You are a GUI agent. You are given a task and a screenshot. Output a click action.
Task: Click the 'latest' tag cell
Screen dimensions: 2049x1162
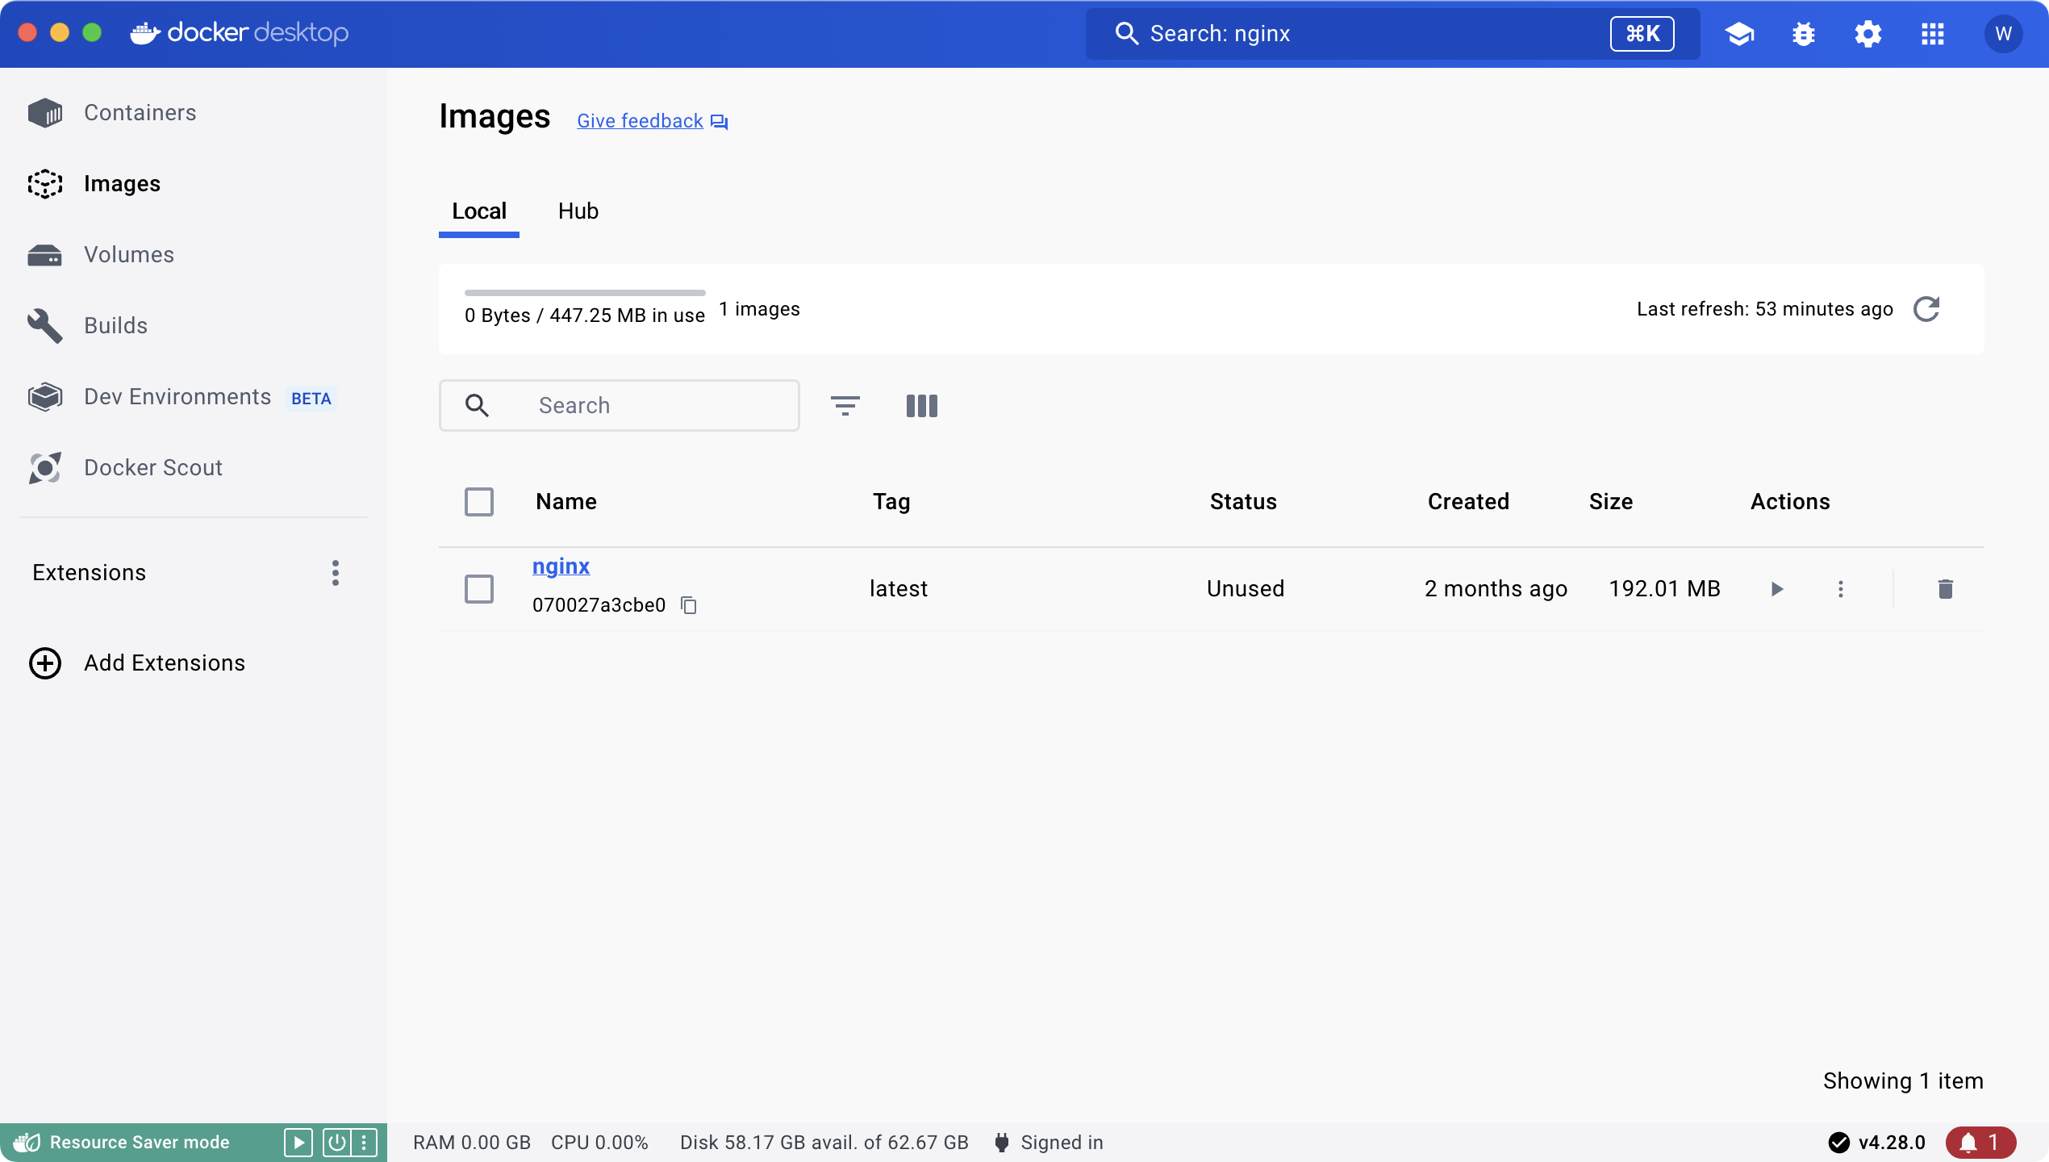click(x=899, y=589)
